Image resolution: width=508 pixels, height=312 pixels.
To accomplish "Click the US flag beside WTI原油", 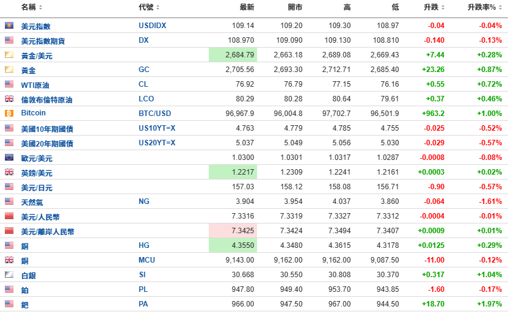I will point(9,84).
